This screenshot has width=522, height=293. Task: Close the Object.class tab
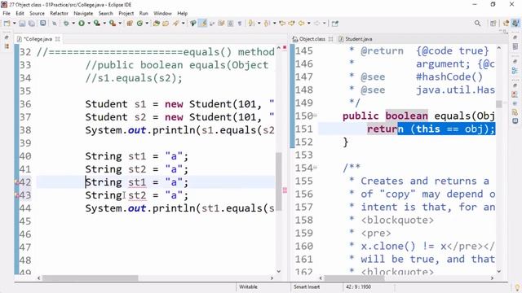click(330, 39)
